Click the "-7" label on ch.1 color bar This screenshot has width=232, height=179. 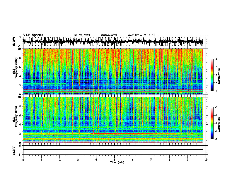click(x=216, y=91)
